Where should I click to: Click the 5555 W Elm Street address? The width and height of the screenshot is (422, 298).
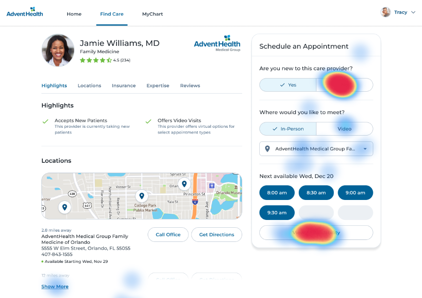pos(86,248)
